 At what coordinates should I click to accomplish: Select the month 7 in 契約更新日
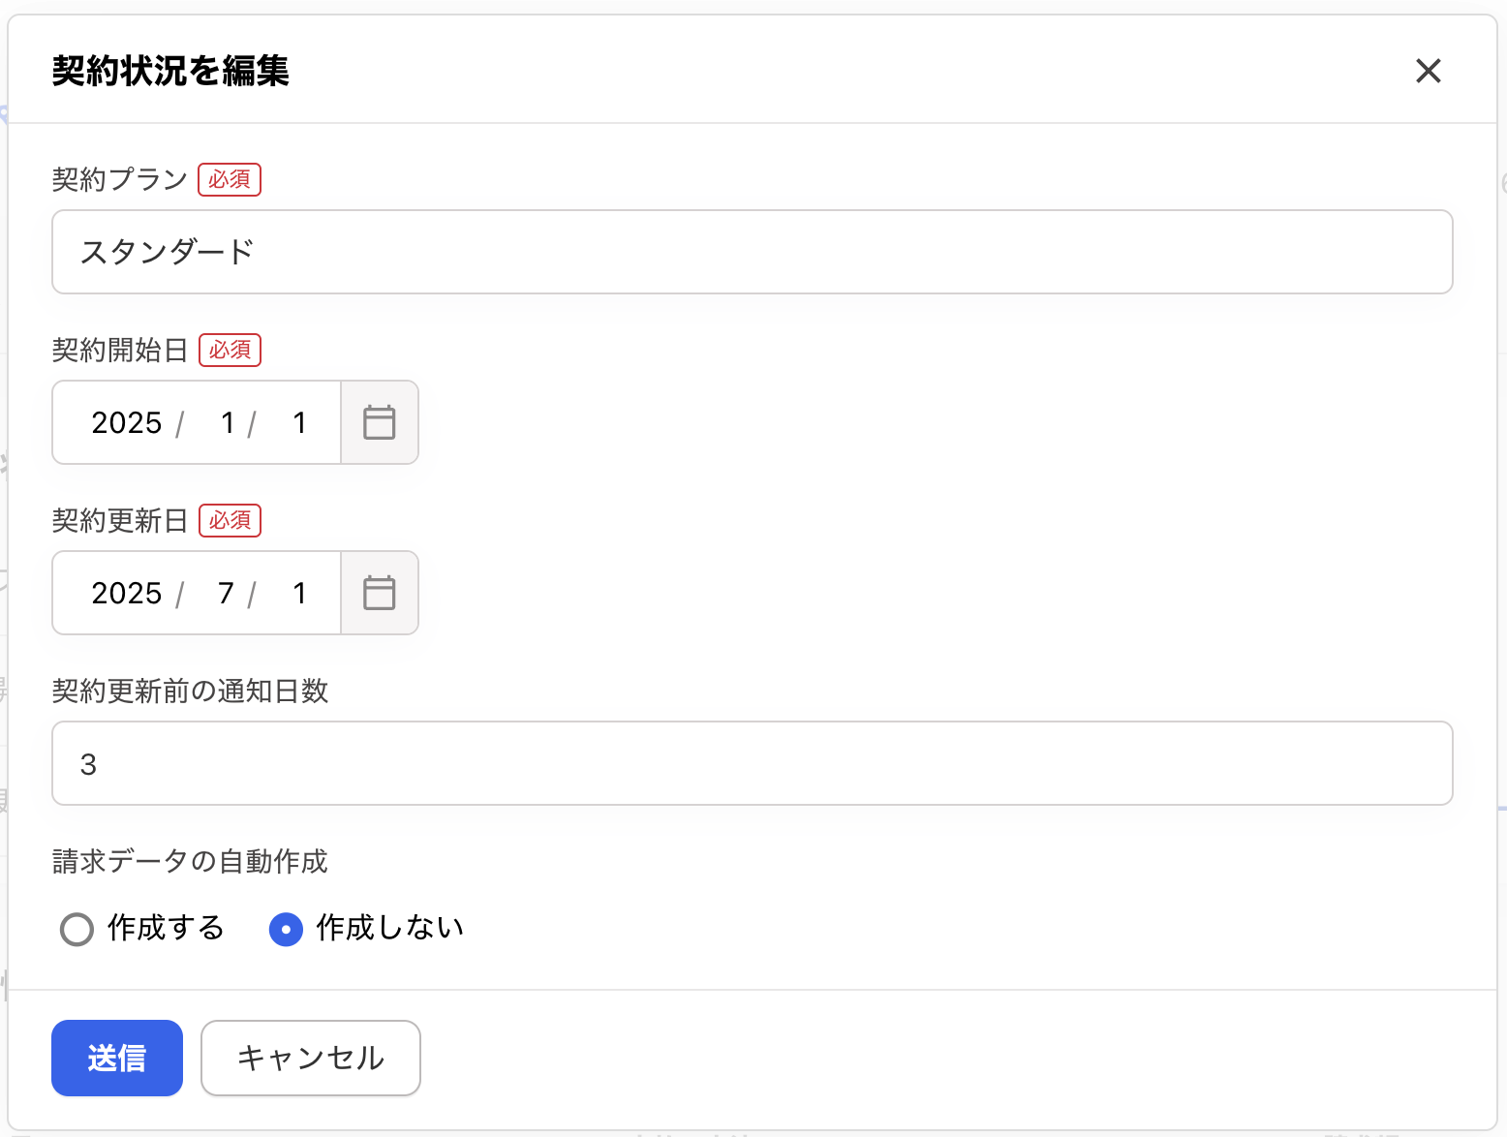point(227,593)
